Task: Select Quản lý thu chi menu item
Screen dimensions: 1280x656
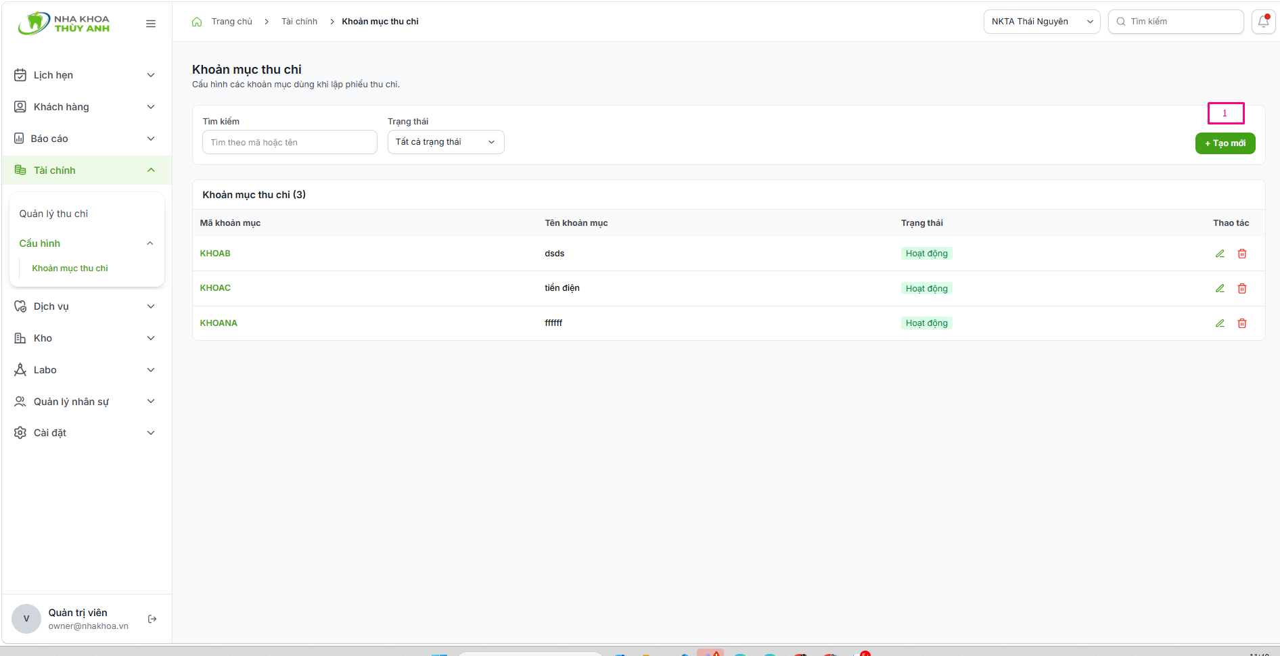Action: click(x=53, y=214)
